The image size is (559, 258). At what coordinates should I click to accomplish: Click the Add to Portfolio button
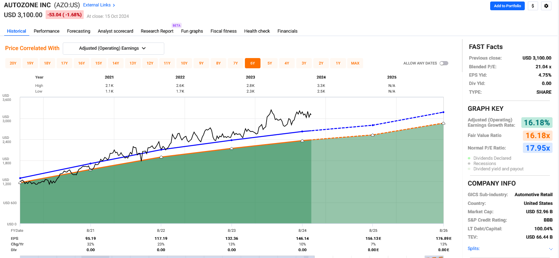[507, 6]
